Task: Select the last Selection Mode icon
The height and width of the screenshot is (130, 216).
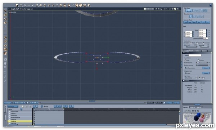Action: 202,17
